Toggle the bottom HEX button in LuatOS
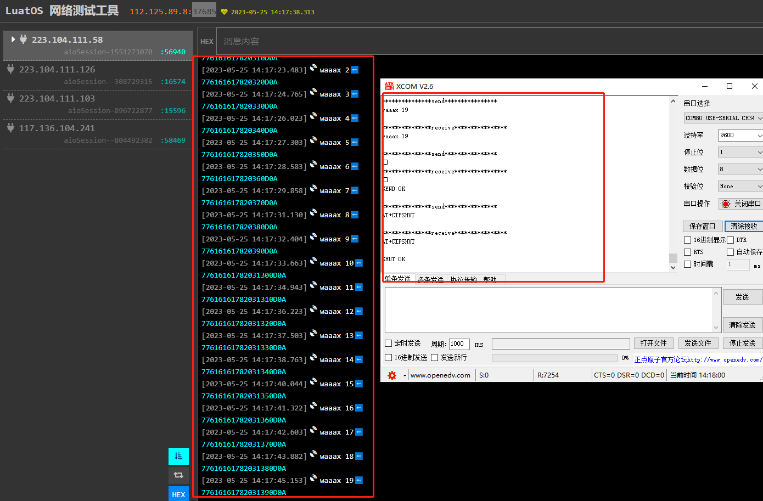 point(178,494)
